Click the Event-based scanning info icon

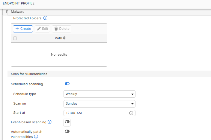point(50,122)
